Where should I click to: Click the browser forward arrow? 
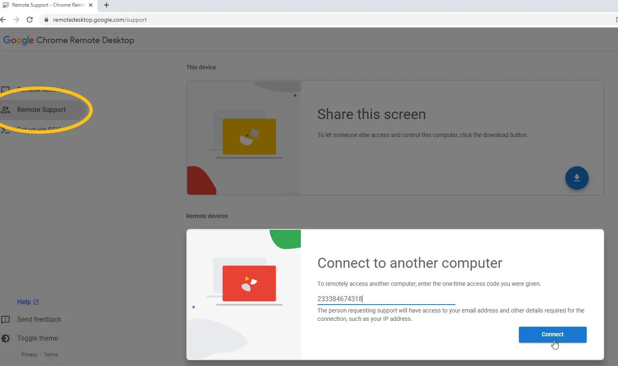point(16,20)
